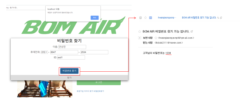This screenshot has width=240, height=109.
Task: Star the email in the list row
Action: tap(145, 18)
